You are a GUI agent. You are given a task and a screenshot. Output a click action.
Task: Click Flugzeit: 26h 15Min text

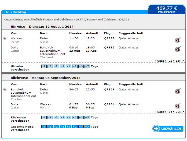point(170,61)
